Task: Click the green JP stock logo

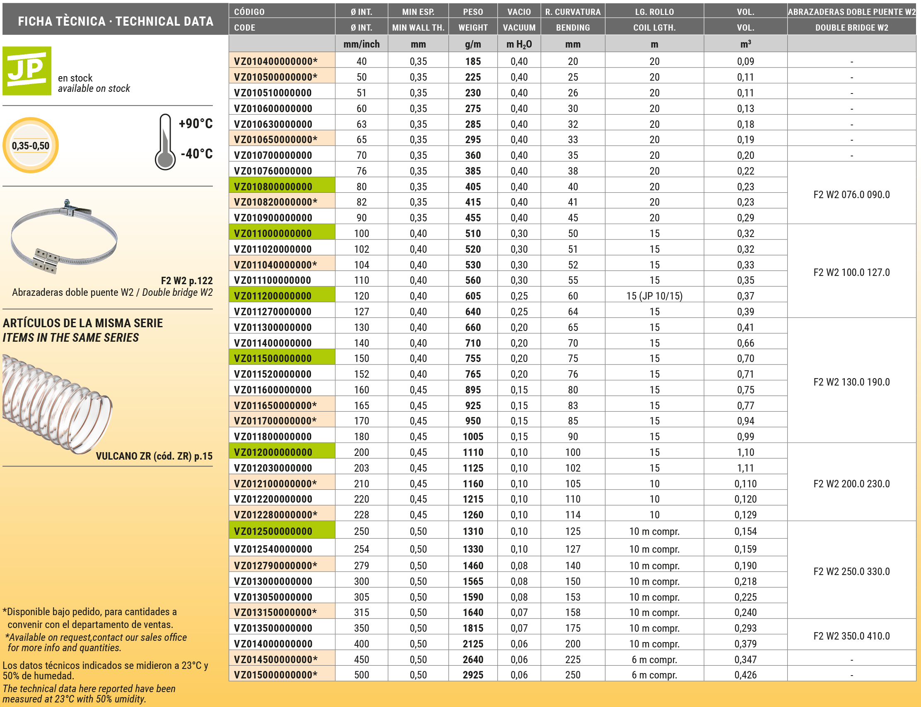Action: coord(27,71)
